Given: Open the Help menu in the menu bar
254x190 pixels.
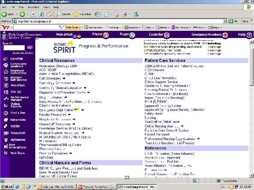Looking at the screenshot, I should [56, 7].
